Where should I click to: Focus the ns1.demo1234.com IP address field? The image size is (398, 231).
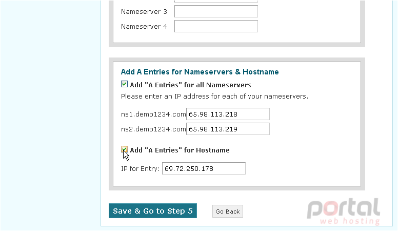tap(228, 114)
